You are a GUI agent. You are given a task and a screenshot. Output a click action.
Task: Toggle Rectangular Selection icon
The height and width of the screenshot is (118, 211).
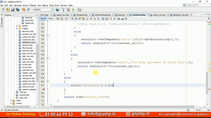click(87, 19)
